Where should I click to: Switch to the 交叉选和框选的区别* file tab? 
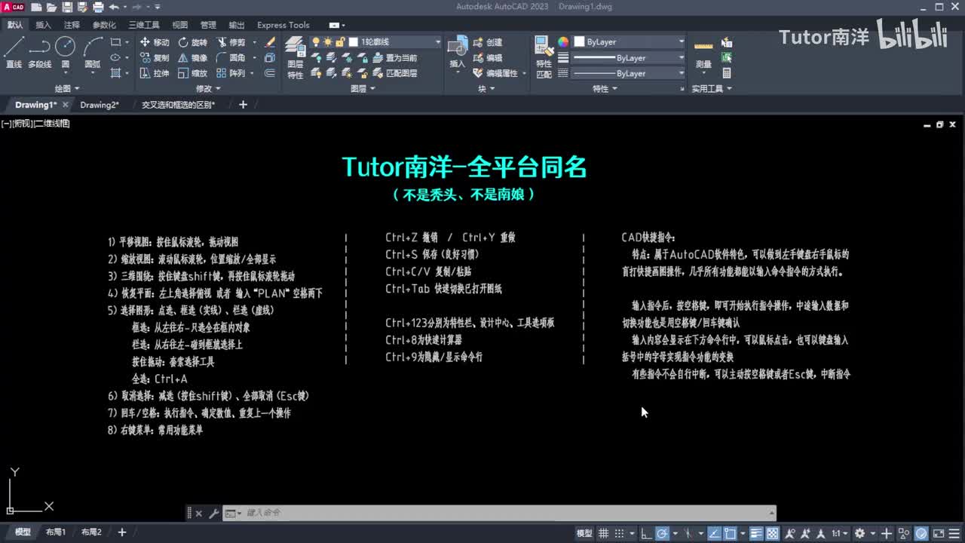click(x=178, y=105)
